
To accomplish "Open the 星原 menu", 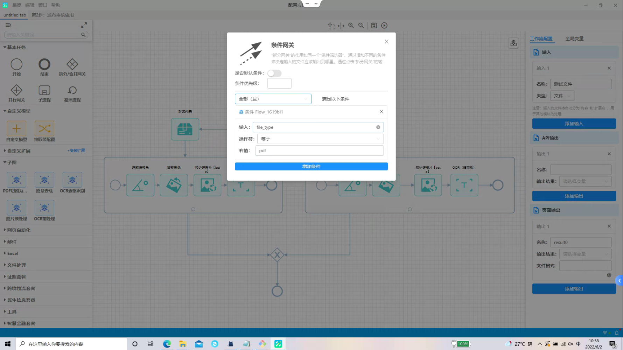I will tap(17, 5).
